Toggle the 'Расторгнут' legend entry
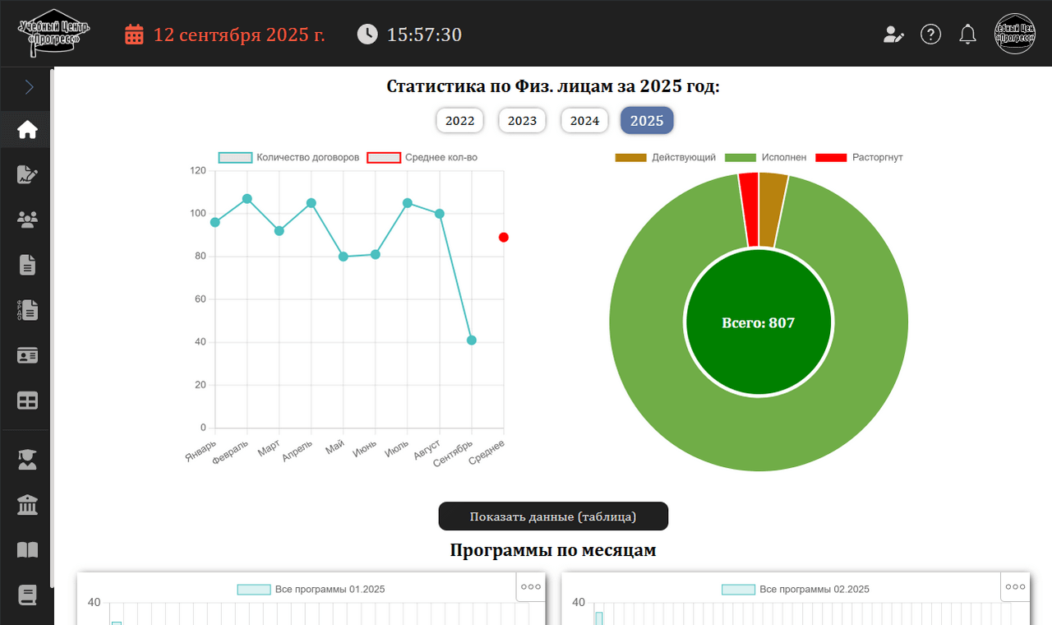 (856, 157)
